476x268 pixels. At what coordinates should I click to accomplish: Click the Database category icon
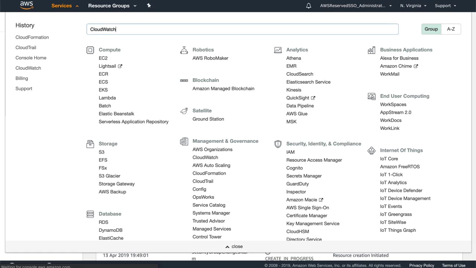90,214
